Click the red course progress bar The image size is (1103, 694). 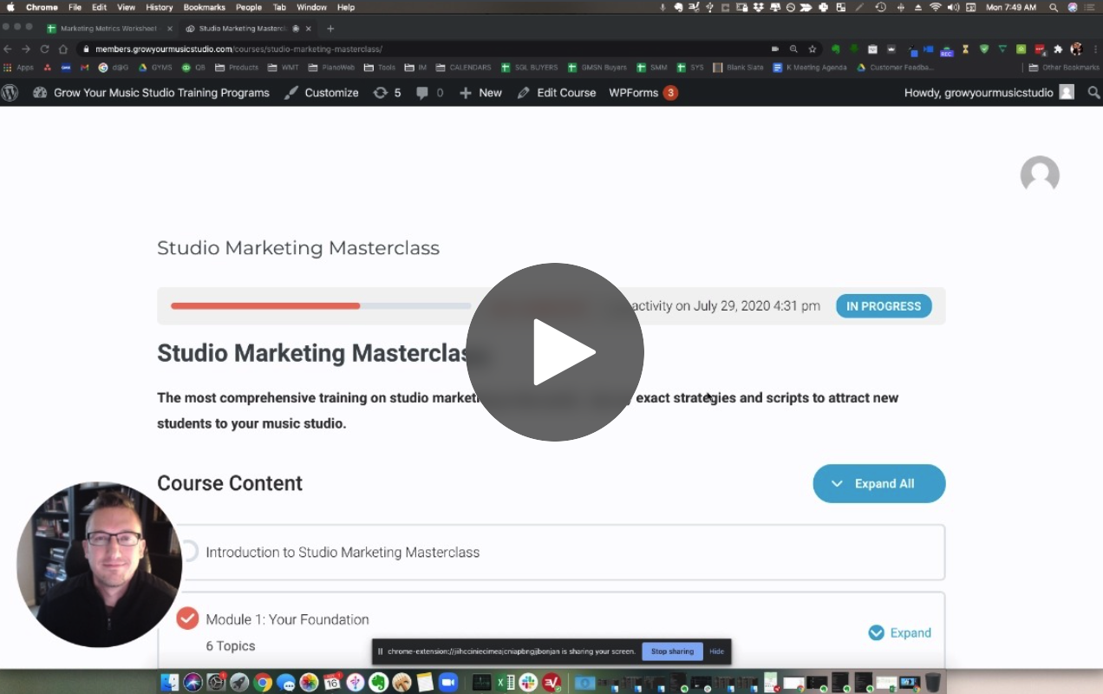(265, 306)
